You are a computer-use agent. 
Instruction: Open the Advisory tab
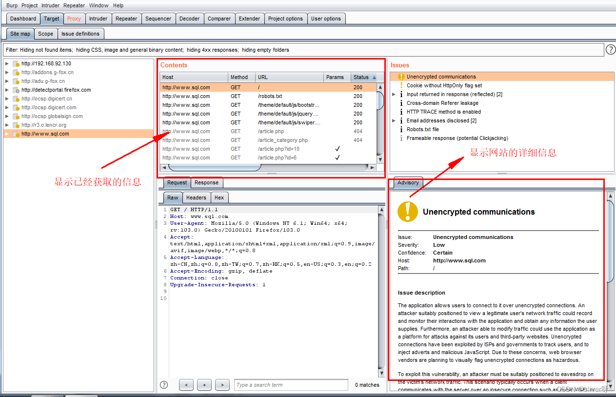point(408,182)
